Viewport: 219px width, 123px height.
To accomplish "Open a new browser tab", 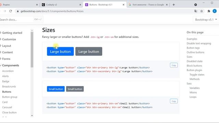I will pos(173,5).
